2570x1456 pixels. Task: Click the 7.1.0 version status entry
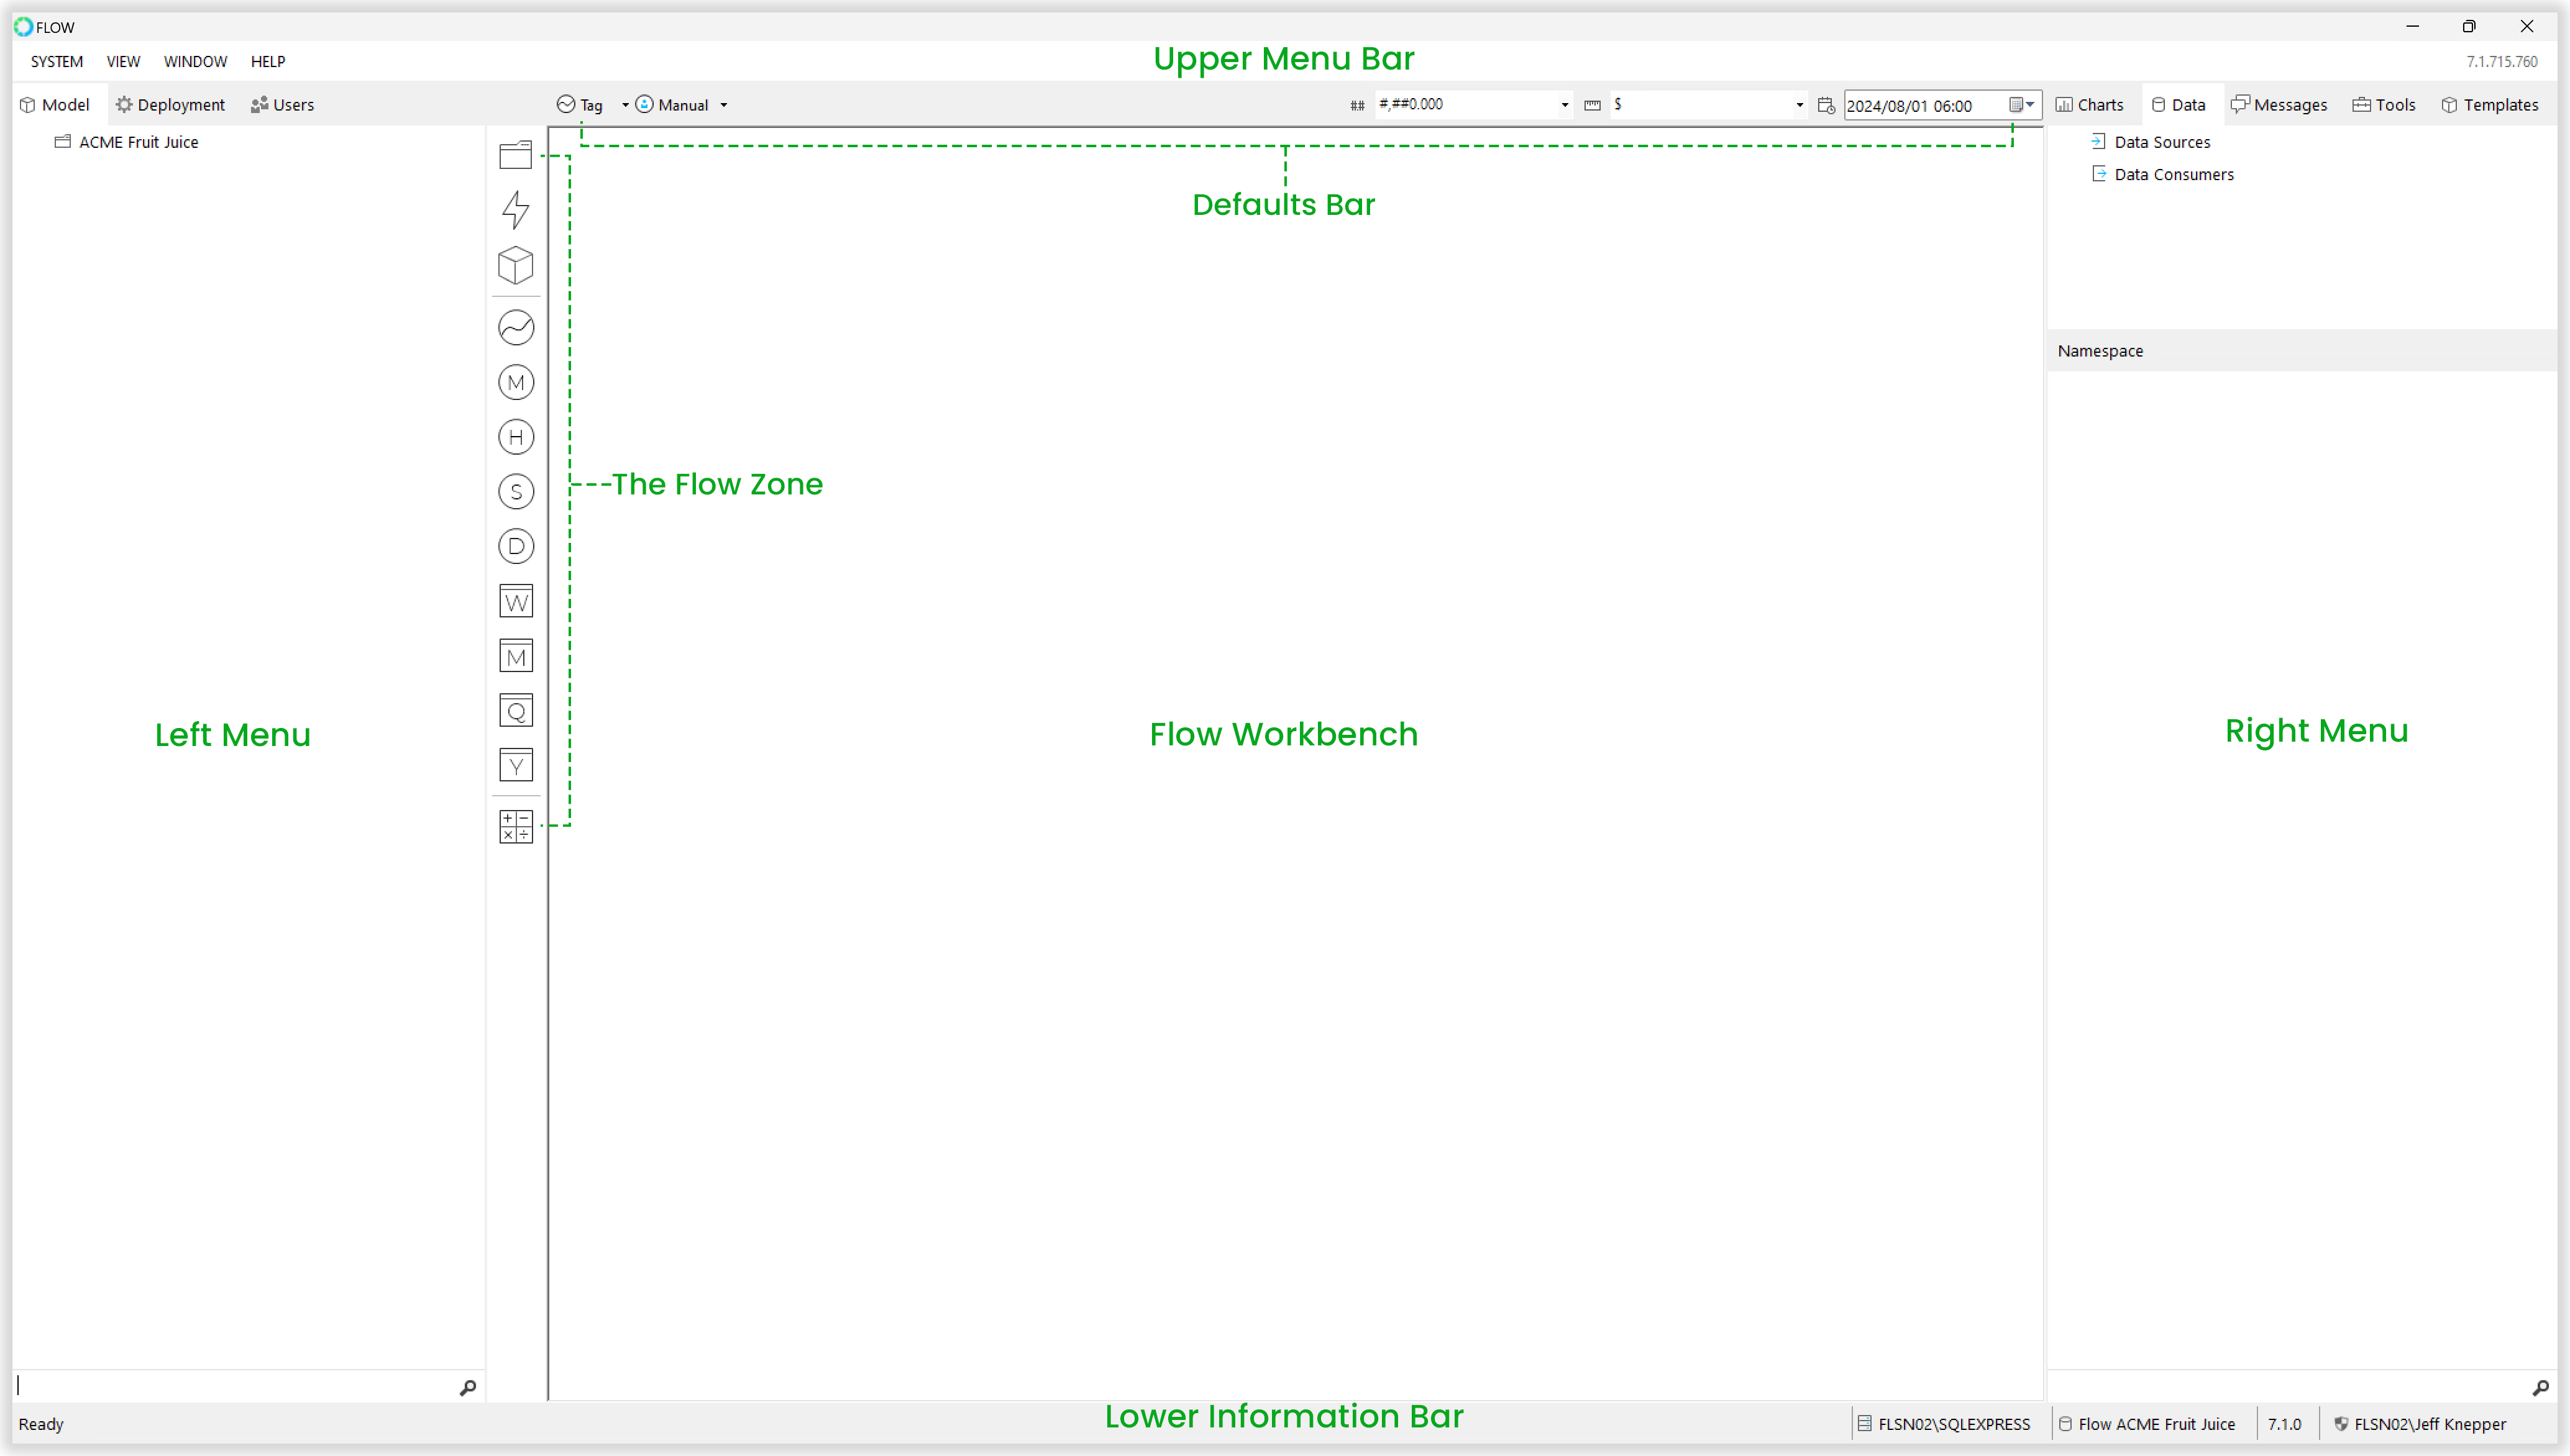(2284, 1424)
